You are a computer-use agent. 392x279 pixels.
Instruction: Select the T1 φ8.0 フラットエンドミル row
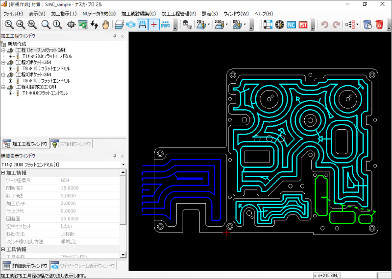45,93
